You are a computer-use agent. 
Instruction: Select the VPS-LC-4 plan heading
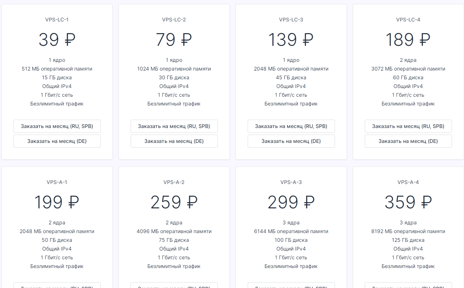click(408, 20)
